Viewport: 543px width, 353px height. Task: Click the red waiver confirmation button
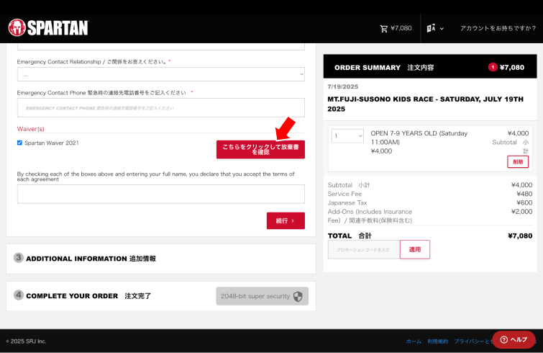coord(260,149)
